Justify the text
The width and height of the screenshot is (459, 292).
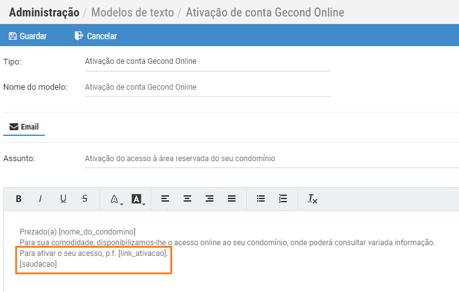click(232, 198)
